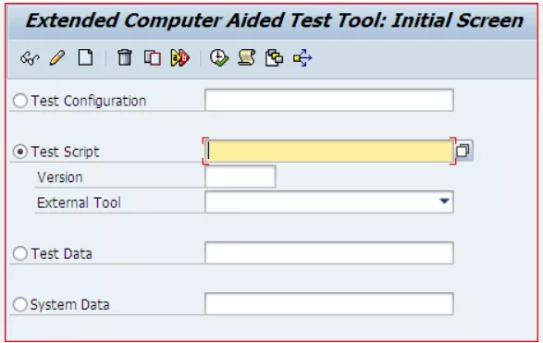Screen dimensions: 543x343
Task: Click the Version input field
Action: click(x=241, y=177)
